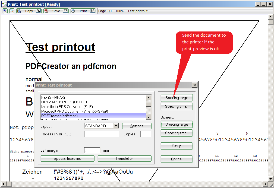The width and height of the screenshot is (274, 188).
Task: Copy the preview with the Copy F6 button
Action: [29, 11]
